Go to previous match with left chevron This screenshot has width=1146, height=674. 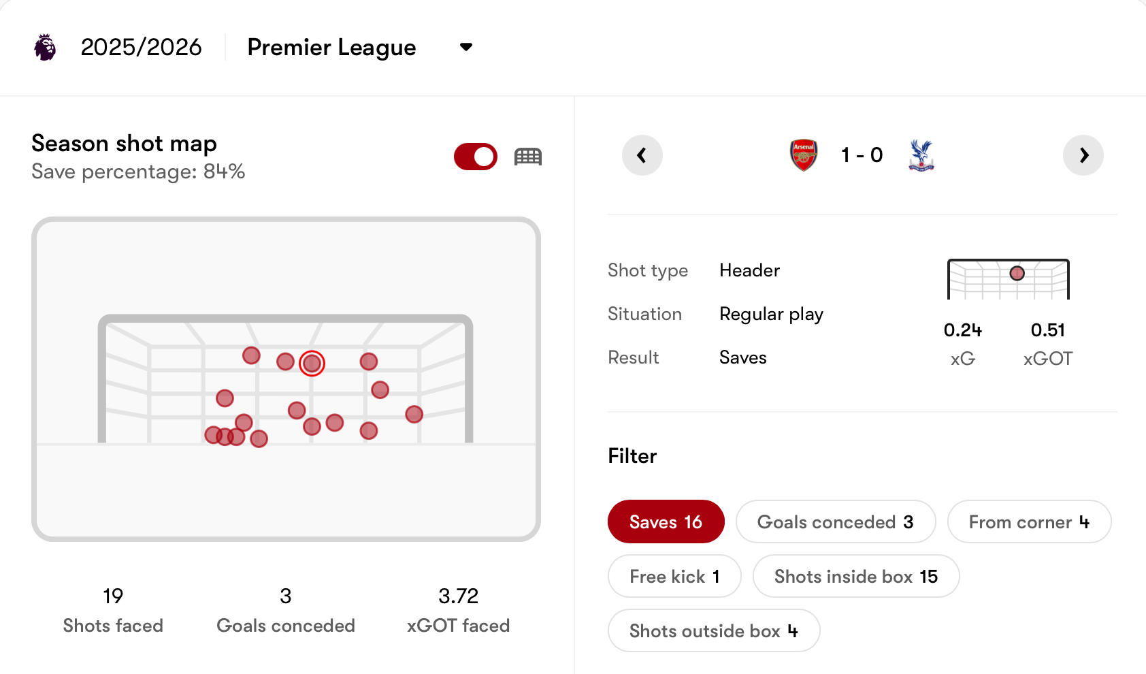(x=642, y=155)
